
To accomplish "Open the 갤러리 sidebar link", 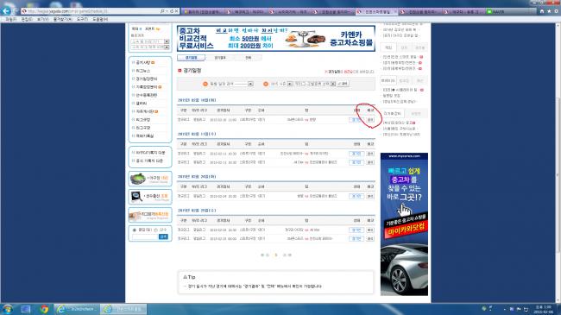I will click(x=141, y=104).
